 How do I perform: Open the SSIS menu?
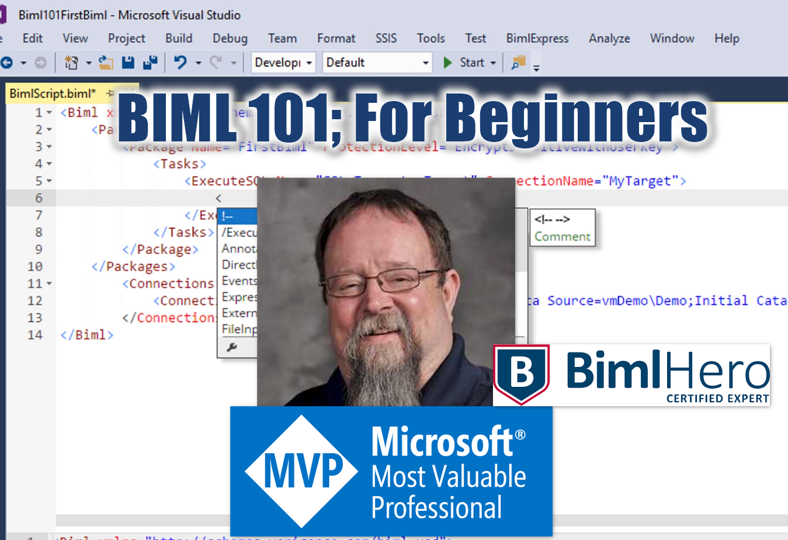pyautogui.click(x=386, y=39)
